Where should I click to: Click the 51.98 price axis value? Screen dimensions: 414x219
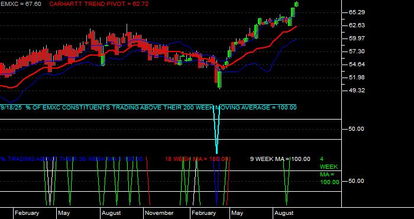tap(357, 77)
